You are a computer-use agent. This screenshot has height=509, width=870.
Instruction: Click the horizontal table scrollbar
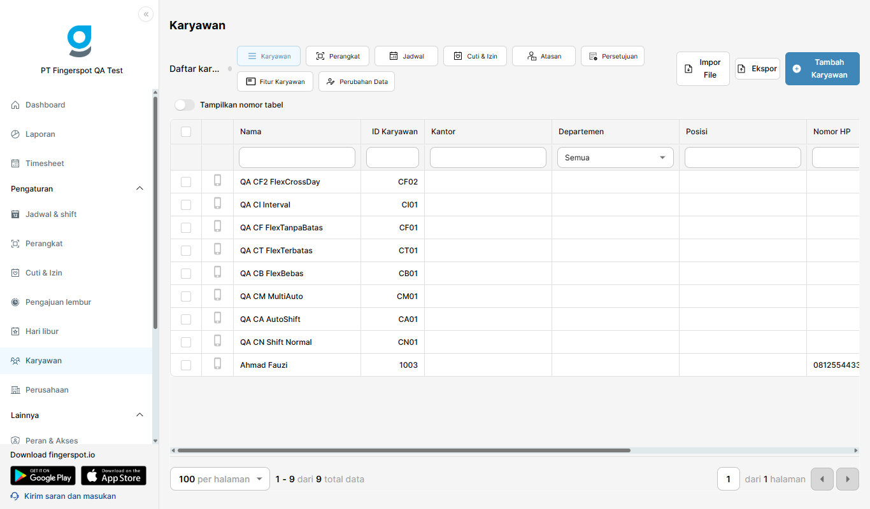pyautogui.click(x=404, y=450)
